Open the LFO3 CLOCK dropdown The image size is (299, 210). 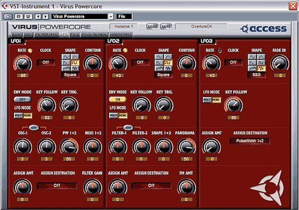point(233,62)
